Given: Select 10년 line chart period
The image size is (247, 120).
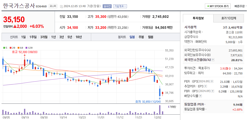Looking at the screenshot, I should click(79, 37).
